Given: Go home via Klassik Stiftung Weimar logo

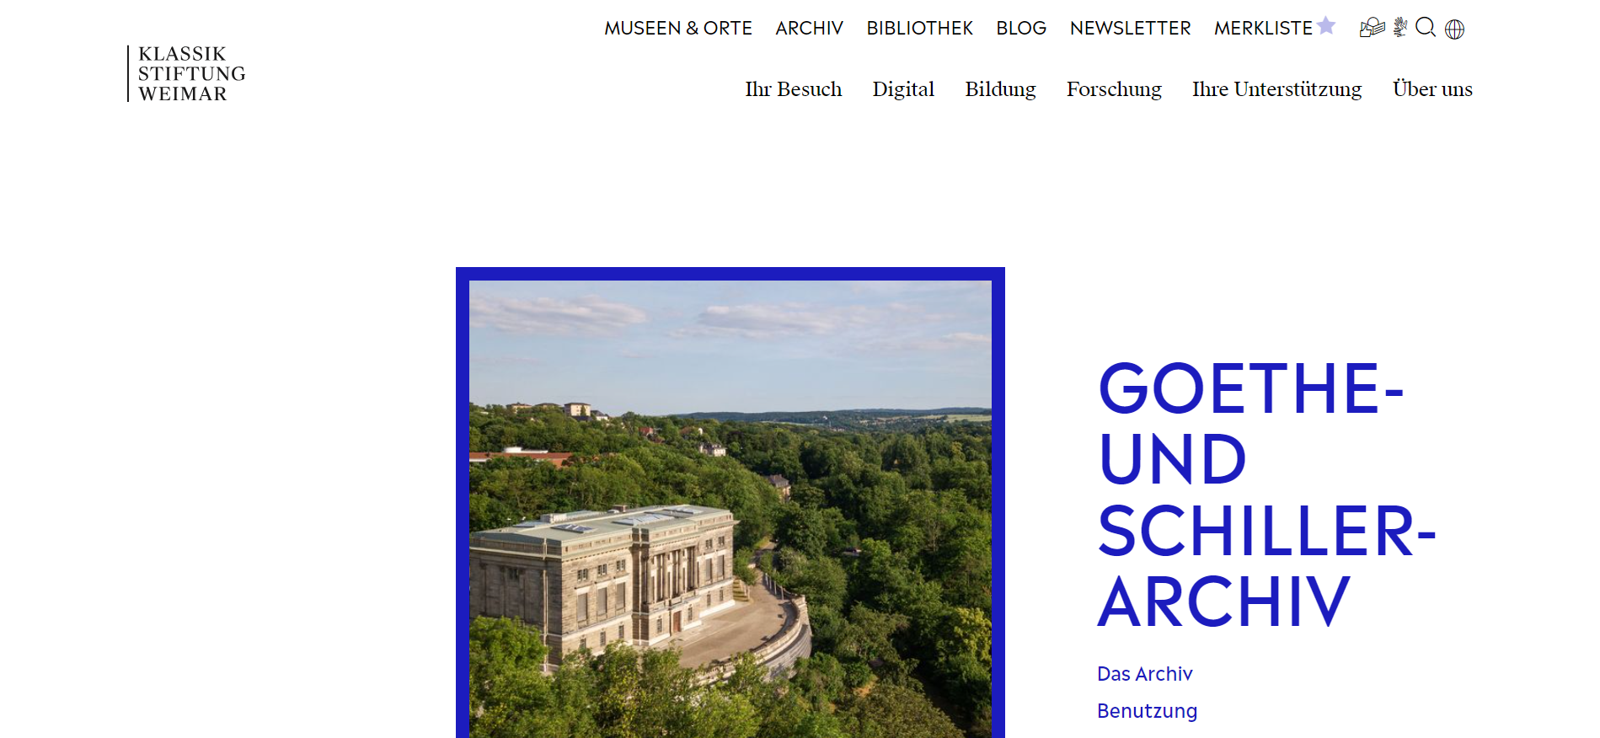Looking at the screenshot, I should coord(187,74).
